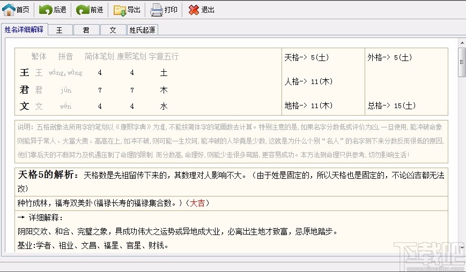The width and height of the screenshot is (466, 272).
Task: Click the traditional 王 glyph in gray
Action: (39, 73)
